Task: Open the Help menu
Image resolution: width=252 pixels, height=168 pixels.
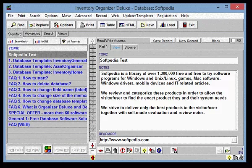Action: (185, 16)
